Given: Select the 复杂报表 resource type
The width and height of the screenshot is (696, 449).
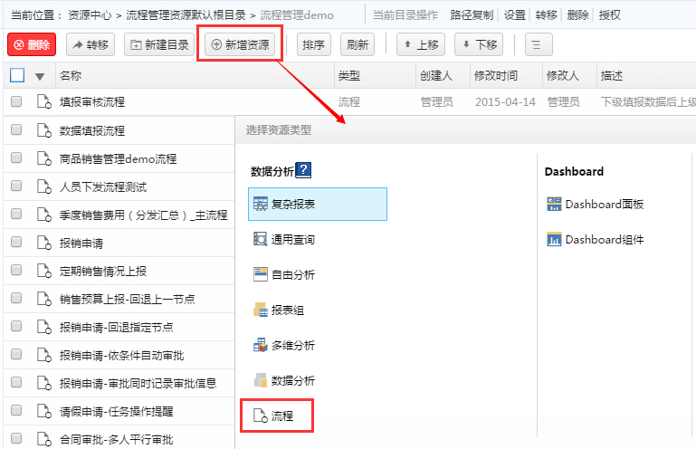Looking at the screenshot, I should (x=318, y=205).
